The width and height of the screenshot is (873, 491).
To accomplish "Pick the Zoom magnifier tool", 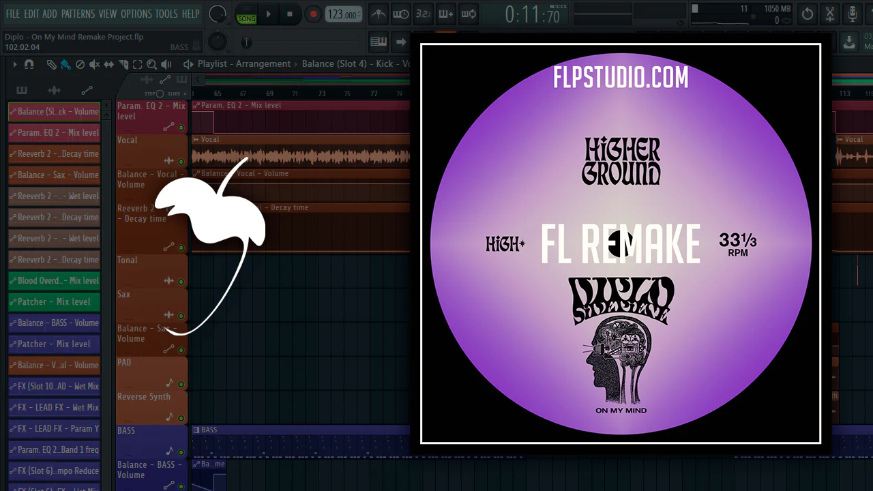I will click(x=151, y=64).
